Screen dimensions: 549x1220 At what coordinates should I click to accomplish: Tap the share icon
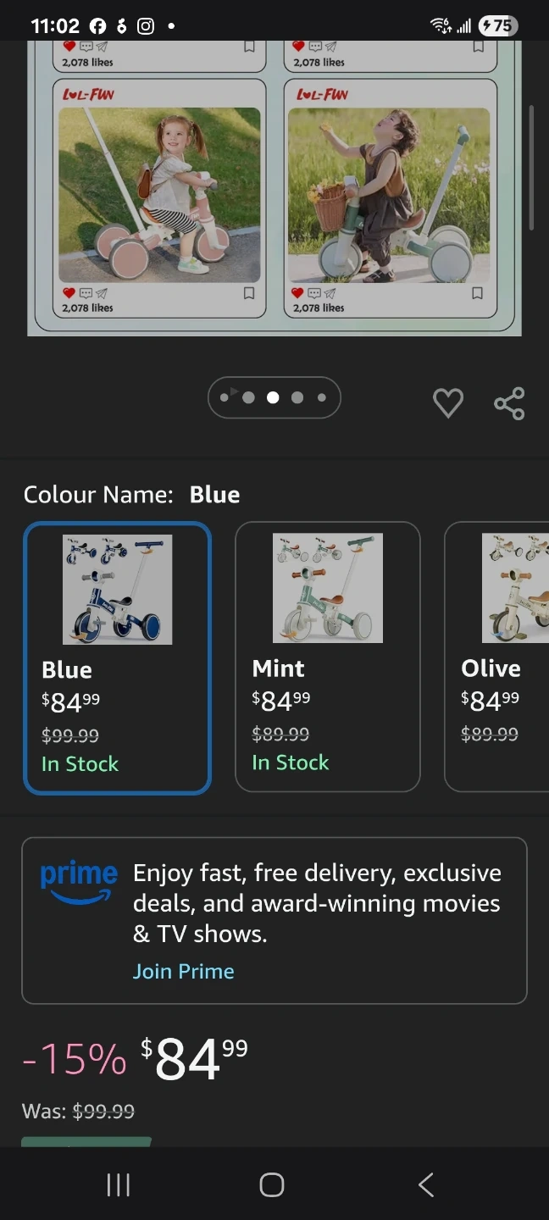coord(509,403)
